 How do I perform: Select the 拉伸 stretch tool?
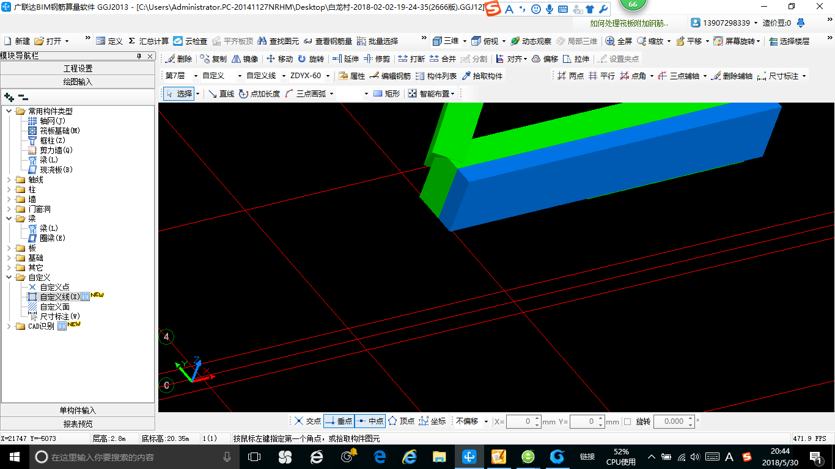click(576, 59)
